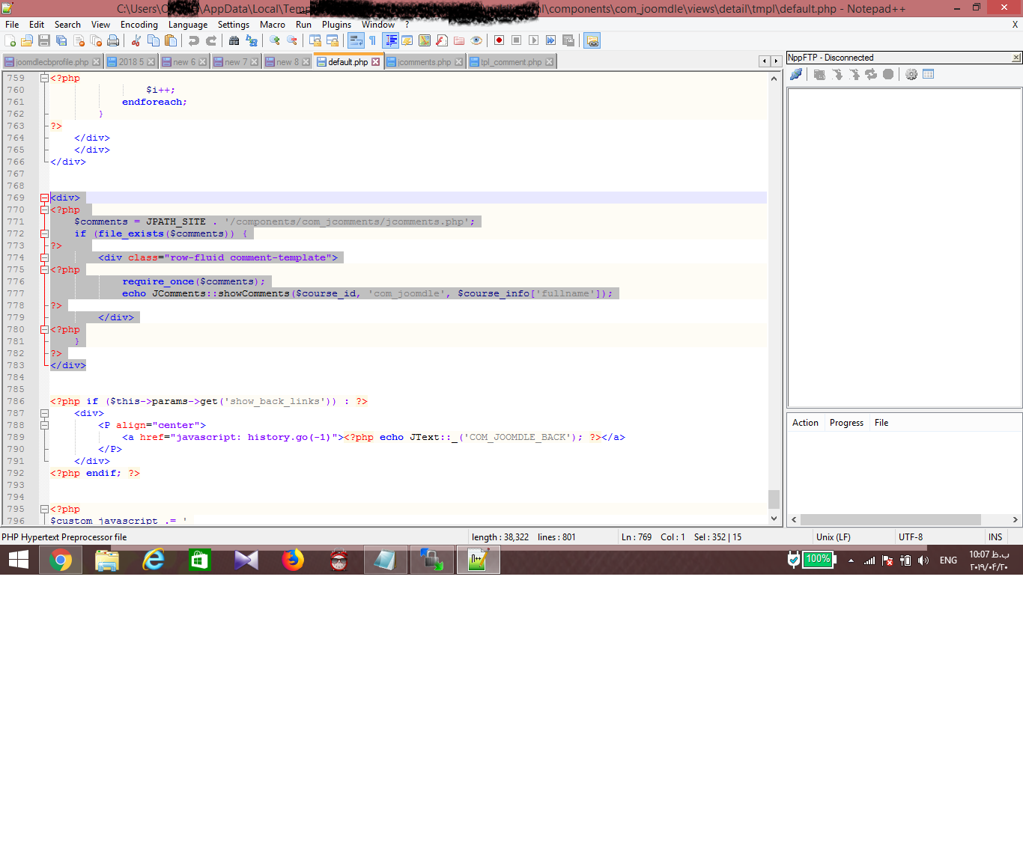This screenshot has width=1023, height=862.
Task: Click the Progress column header
Action: point(846,423)
